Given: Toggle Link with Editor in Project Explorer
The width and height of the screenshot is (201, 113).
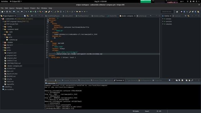Looking at the screenshot, I should (28, 16).
